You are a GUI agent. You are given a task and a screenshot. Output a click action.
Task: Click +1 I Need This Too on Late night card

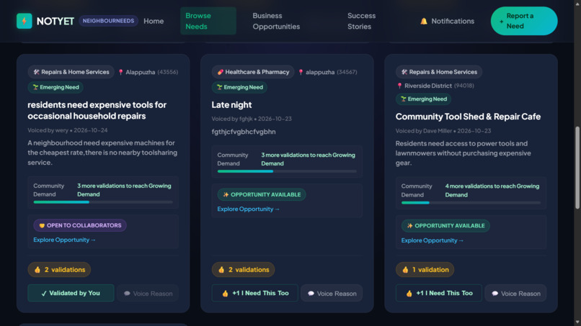254,293
